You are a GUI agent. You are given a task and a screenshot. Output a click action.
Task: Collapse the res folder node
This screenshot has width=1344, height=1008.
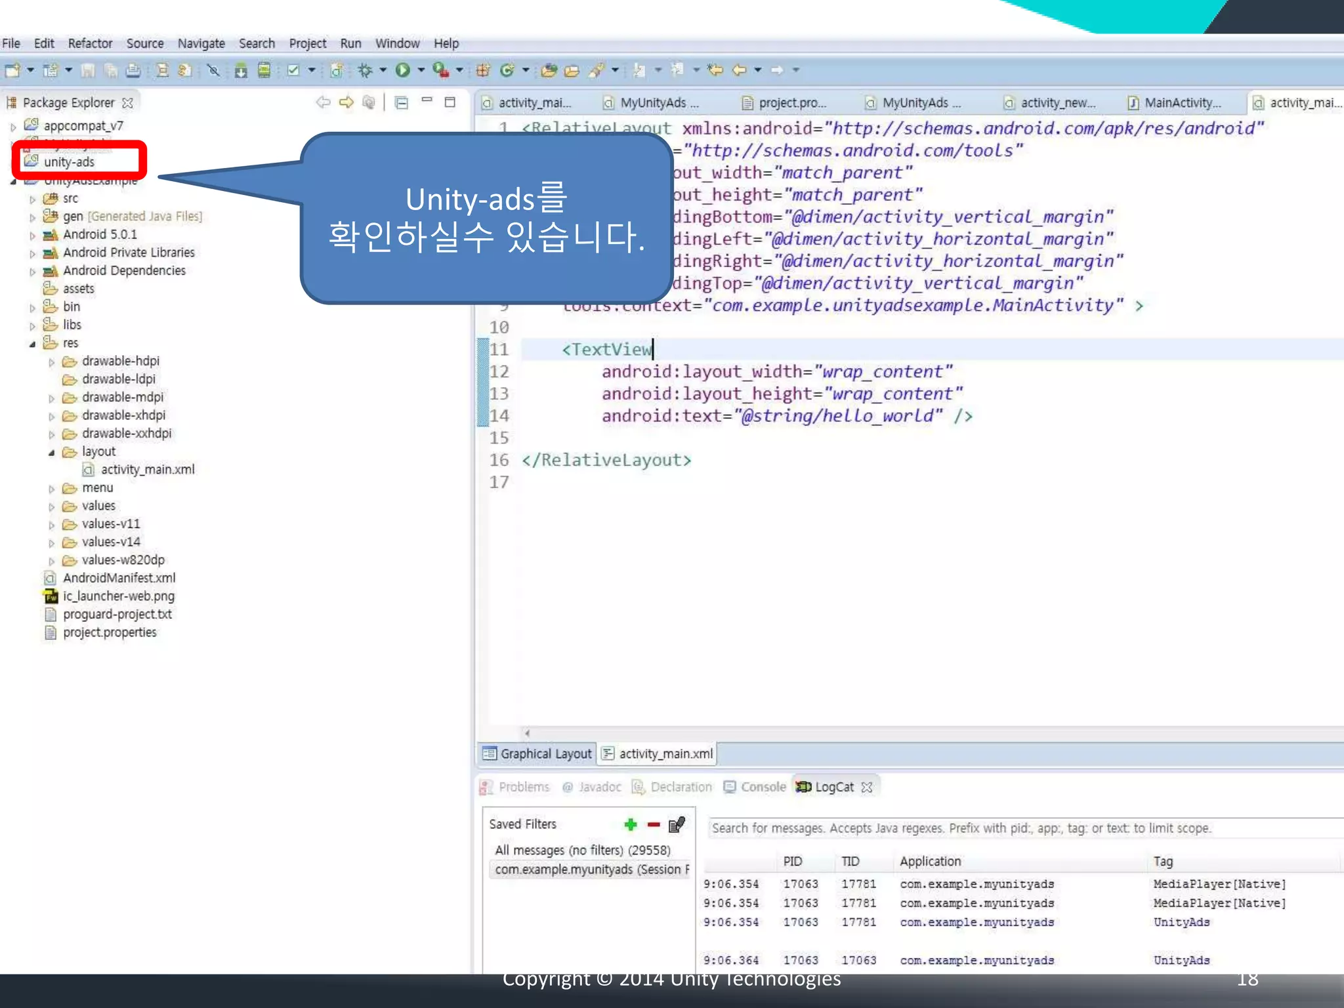(x=32, y=344)
